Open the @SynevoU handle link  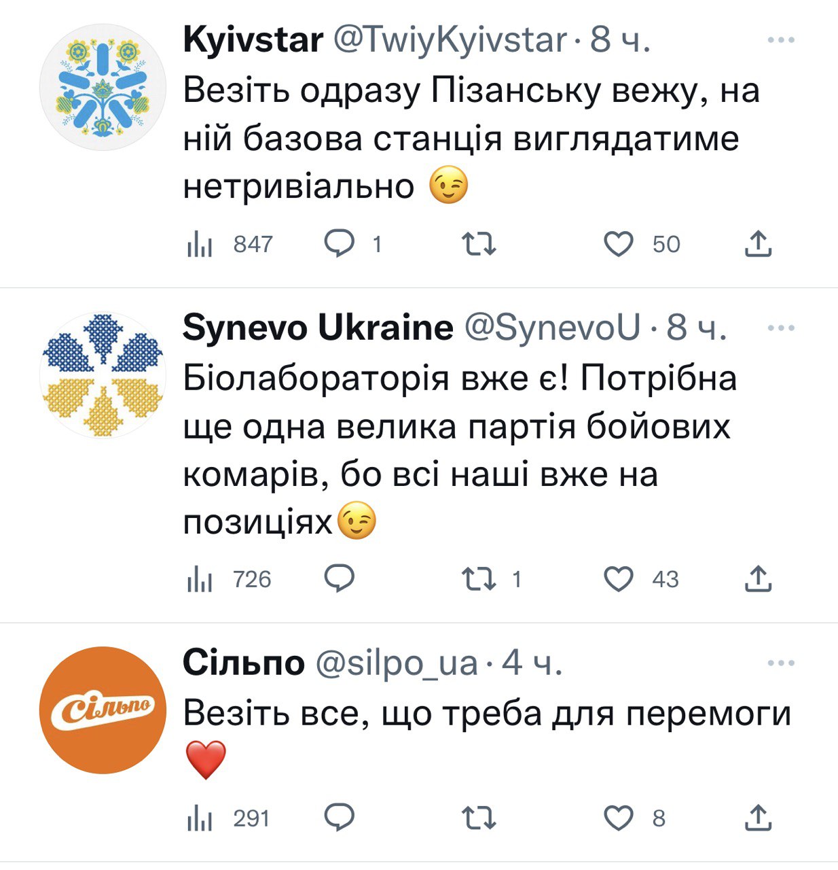(553, 328)
